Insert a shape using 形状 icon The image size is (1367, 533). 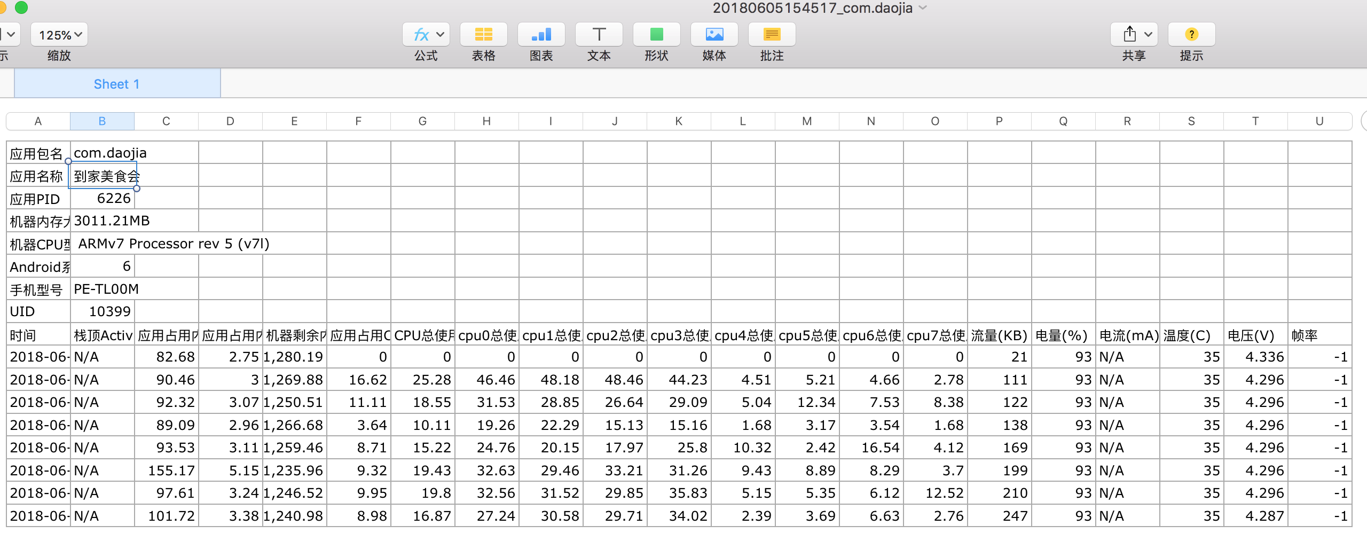tap(656, 35)
